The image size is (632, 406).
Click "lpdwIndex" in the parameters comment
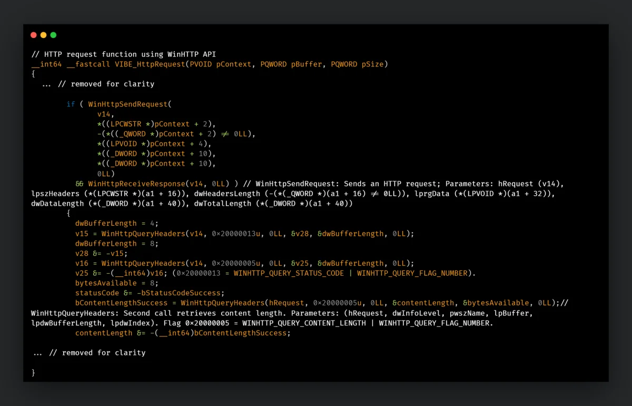130,323
